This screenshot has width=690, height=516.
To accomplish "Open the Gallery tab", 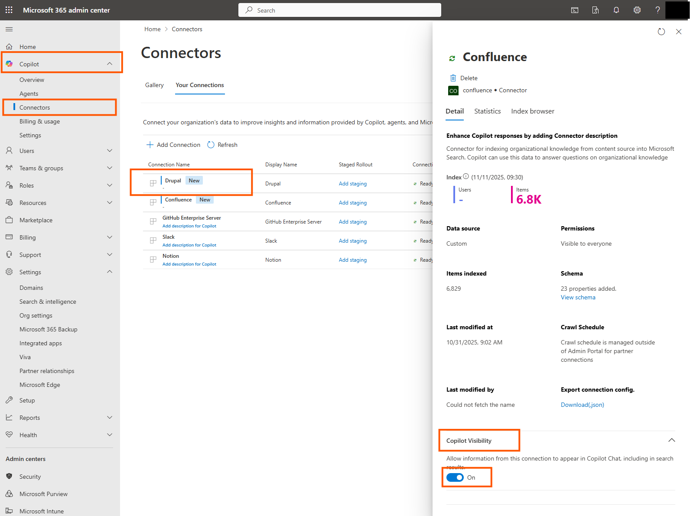I will coord(154,85).
